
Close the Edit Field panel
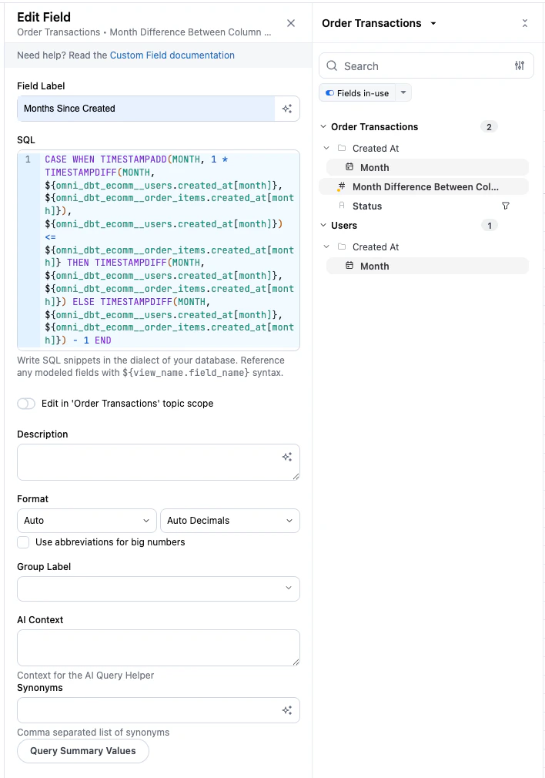coord(291,23)
